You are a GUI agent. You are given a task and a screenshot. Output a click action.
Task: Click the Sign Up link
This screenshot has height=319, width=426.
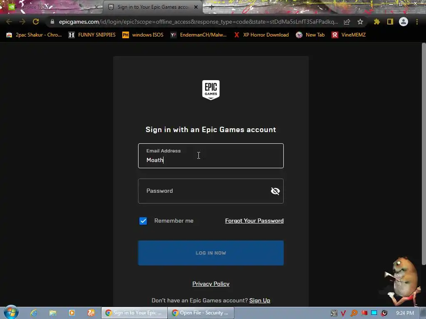coord(260,300)
